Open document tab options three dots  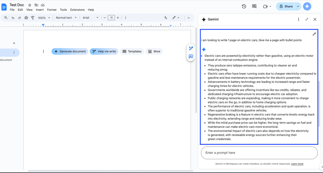(x=14, y=52)
